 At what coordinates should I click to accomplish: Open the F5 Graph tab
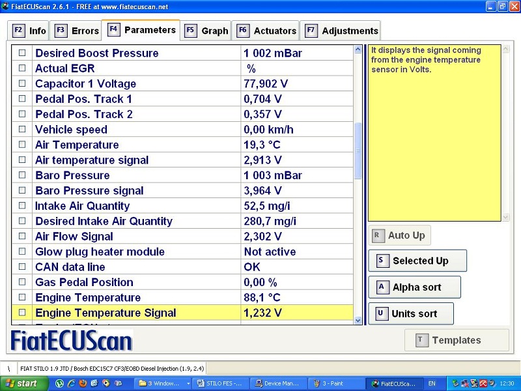tap(206, 31)
